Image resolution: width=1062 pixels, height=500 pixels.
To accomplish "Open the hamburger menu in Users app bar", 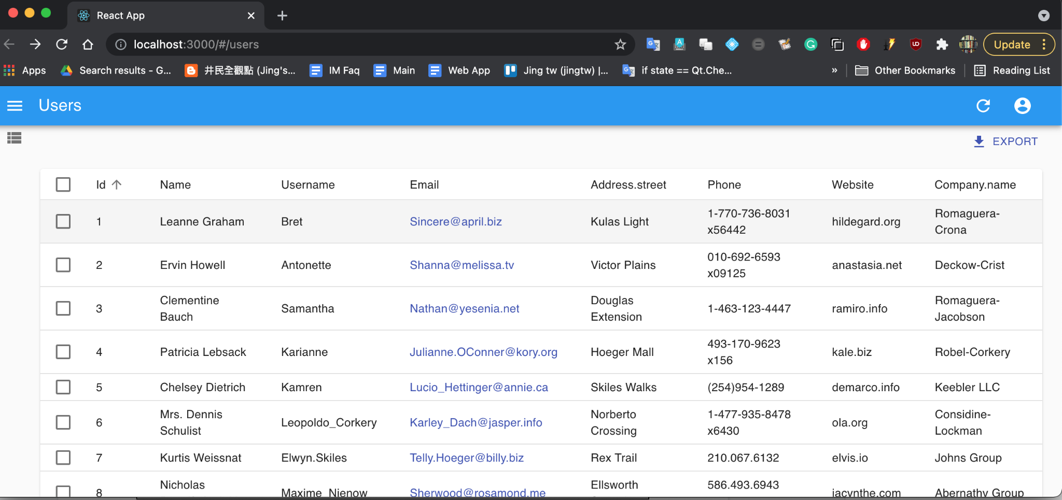I will click(x=15, y=106).
